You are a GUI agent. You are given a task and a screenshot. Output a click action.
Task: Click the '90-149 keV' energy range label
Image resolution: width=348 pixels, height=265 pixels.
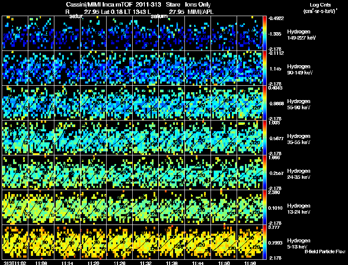pyautogui.click(x=300, y=73)
